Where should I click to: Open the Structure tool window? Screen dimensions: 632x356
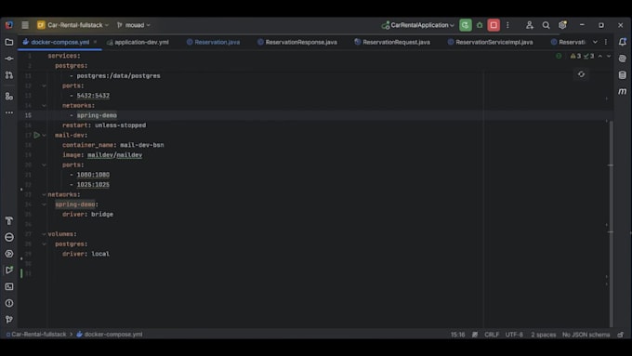(9, 97)
